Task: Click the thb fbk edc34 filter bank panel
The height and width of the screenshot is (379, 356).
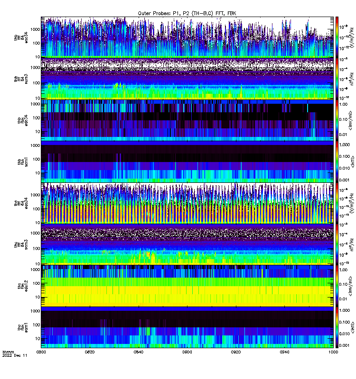Action: click(x=187, y=120)
